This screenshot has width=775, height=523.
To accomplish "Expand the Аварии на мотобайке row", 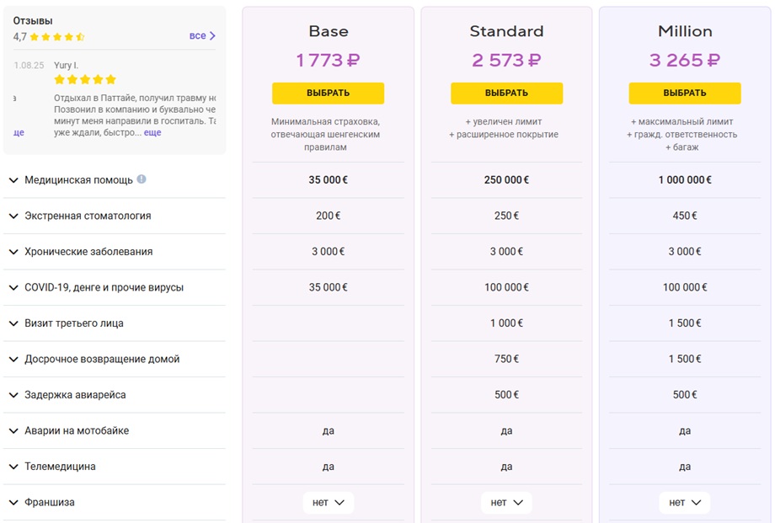I will [115, 431].
